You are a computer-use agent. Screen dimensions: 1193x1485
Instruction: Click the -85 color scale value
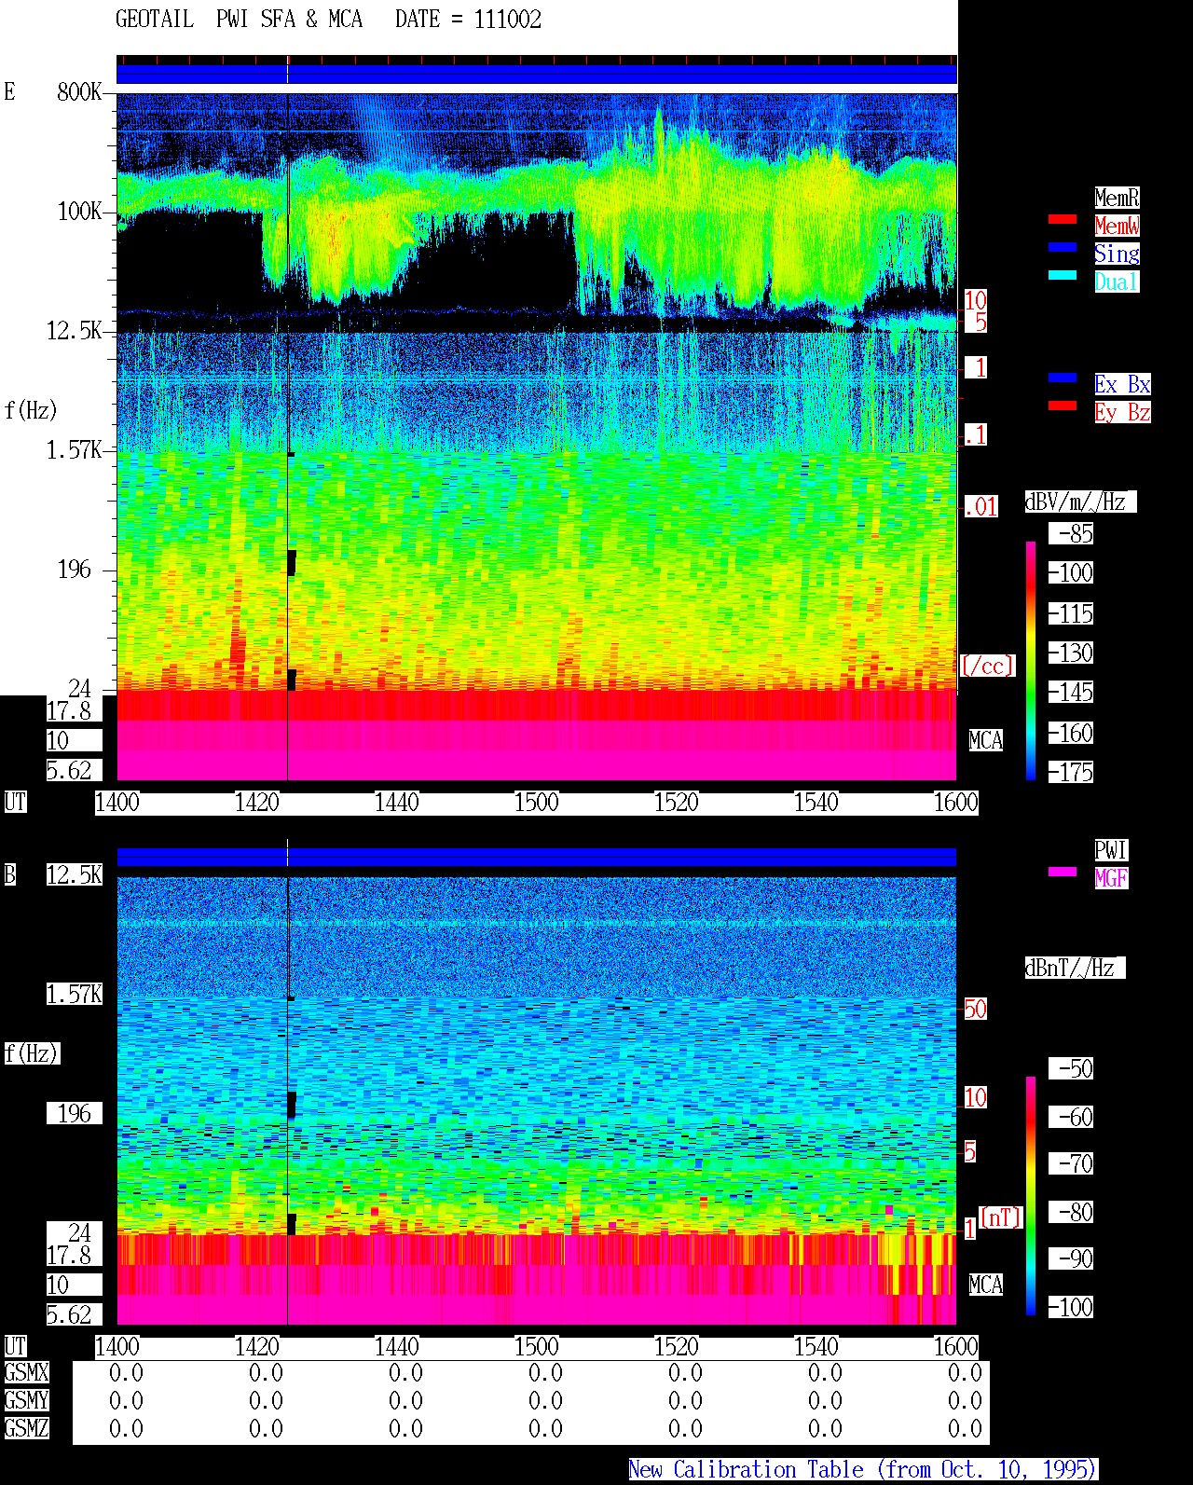1071,534
